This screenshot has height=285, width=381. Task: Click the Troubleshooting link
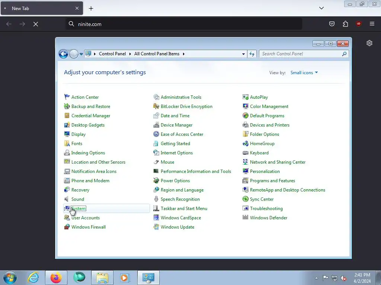[266, 209]
